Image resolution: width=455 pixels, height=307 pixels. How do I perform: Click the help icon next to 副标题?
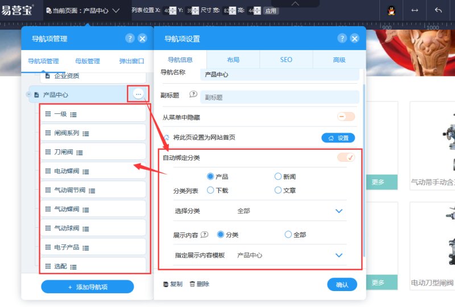(193, 95)
